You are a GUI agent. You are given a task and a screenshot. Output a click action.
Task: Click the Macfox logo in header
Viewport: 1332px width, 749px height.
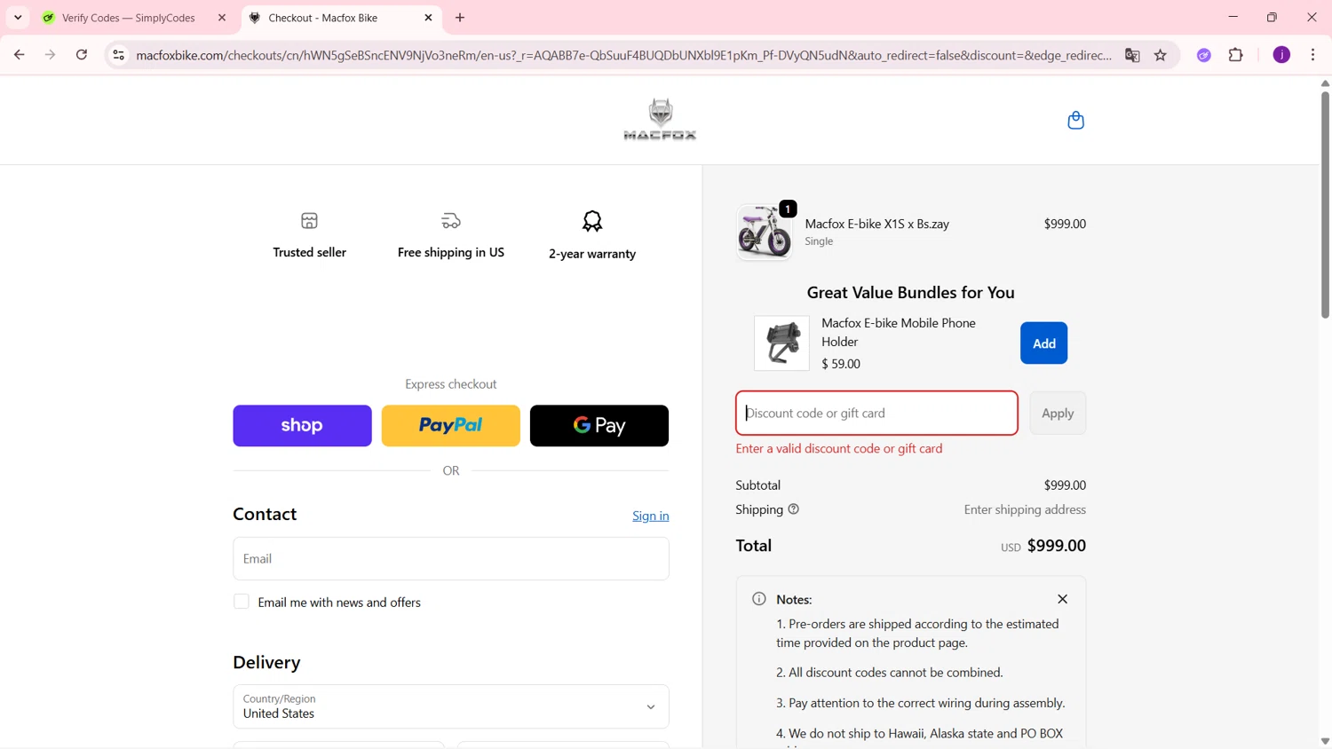click(x=660, y=119)
